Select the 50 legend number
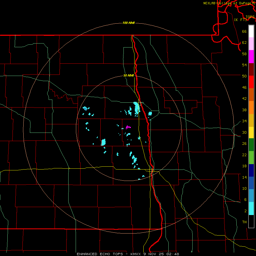Image resolution: width=256 pixels, height=256 pixels. [244, 76]
